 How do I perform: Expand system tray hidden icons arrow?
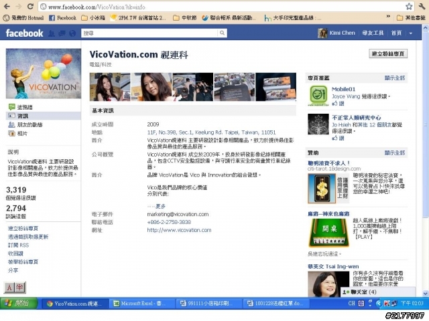click(x=379, y=303)
